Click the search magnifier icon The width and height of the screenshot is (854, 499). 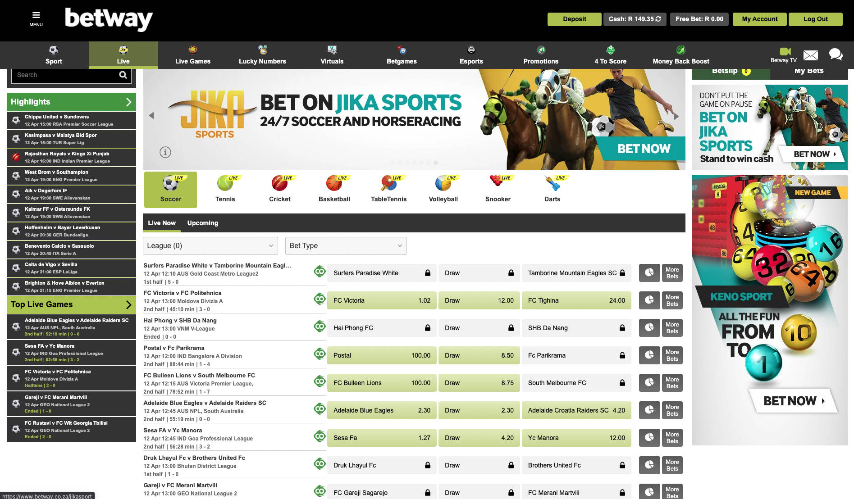click(123, 75)
